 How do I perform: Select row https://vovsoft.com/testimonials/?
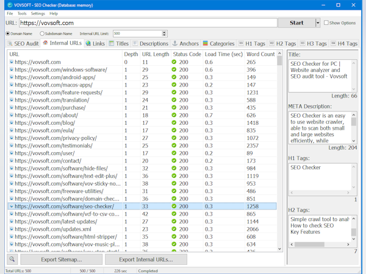(142, 146)
